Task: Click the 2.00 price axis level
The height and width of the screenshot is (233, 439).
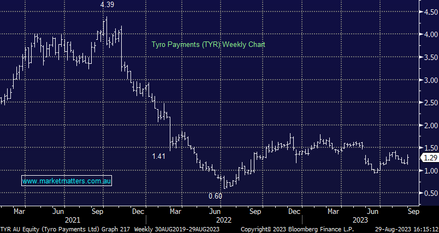Action: [429, 125]
